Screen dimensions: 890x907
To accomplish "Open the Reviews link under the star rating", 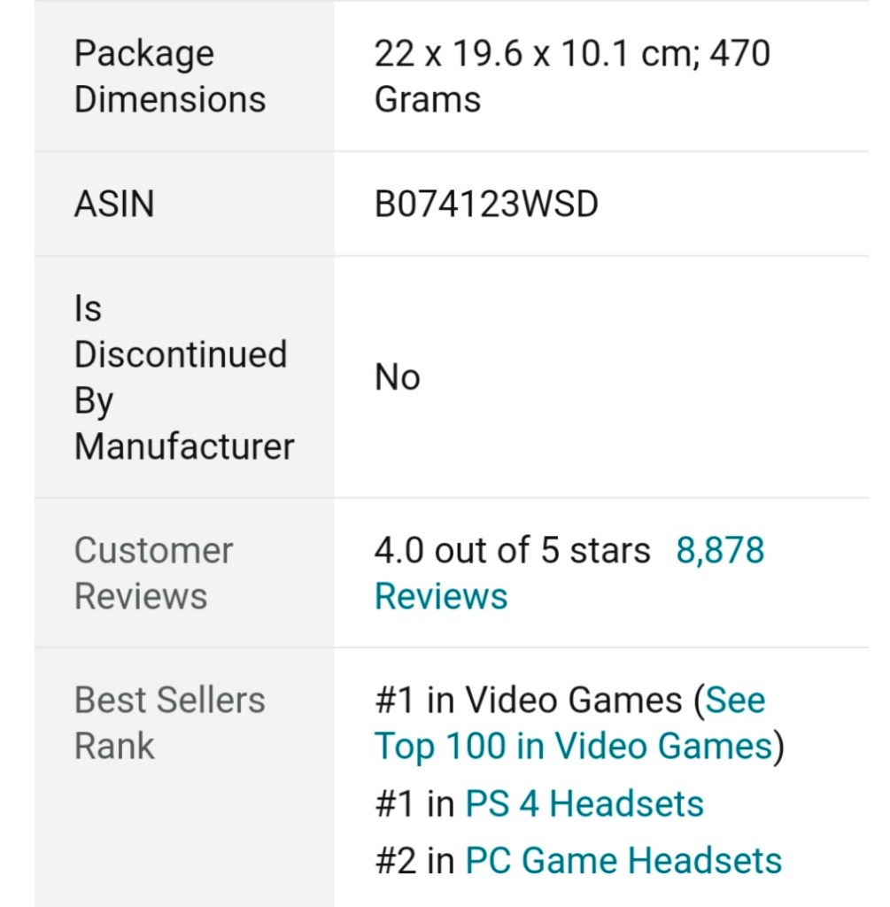I will click(x=441, y=596).
